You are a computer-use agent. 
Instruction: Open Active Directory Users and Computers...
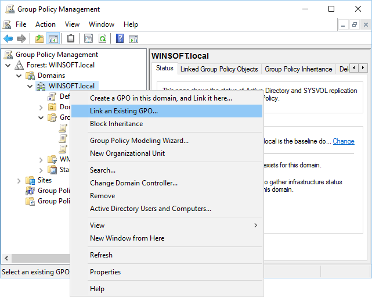point(167,209)
